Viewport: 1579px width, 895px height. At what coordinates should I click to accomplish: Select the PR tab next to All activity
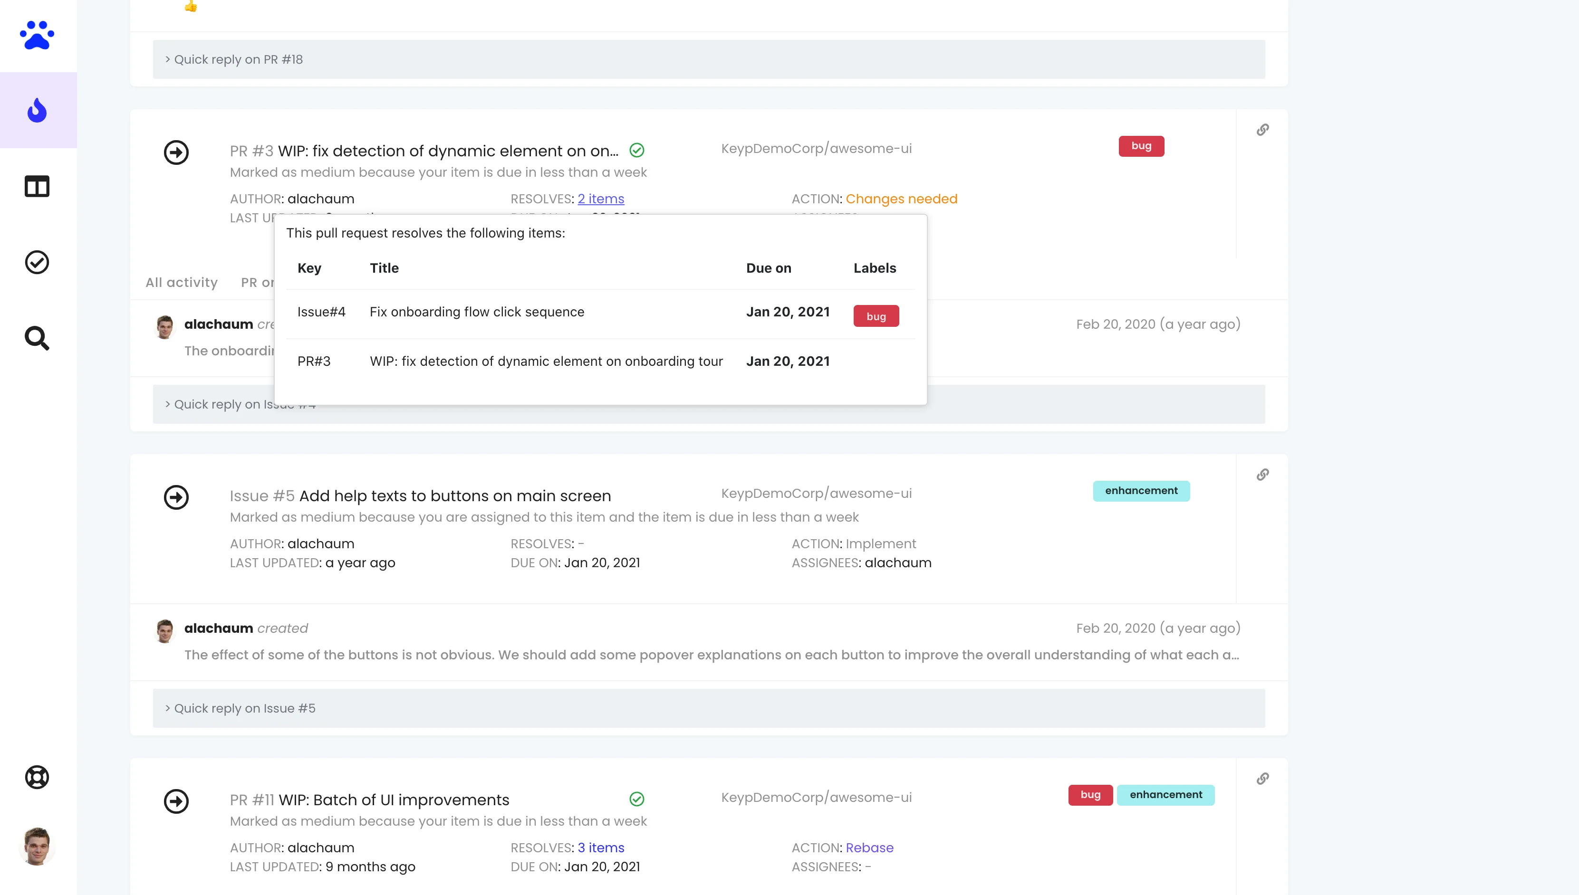click(x=258, y=282)
